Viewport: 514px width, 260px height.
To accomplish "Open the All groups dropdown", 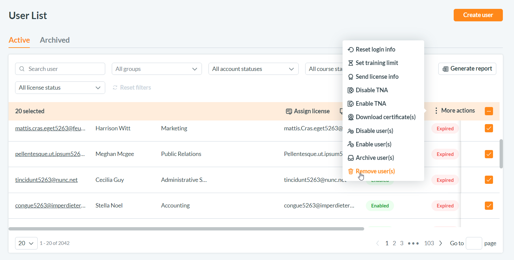I will [157, 69].
